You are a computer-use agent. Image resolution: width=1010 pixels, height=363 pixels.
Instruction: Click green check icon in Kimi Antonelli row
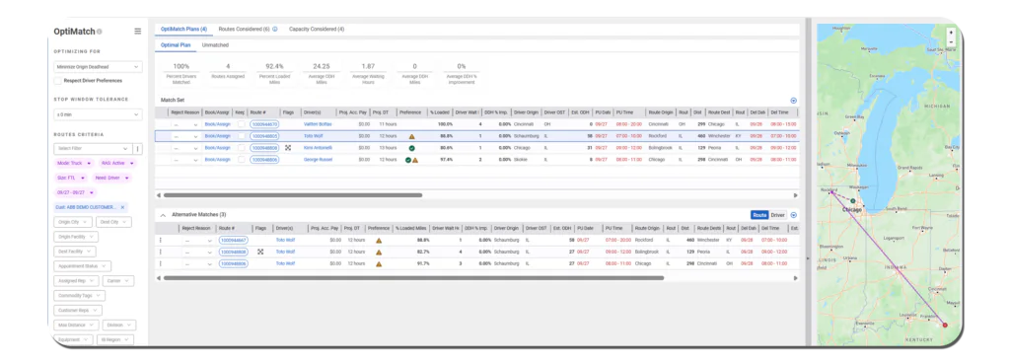click(x=411, y=148)
